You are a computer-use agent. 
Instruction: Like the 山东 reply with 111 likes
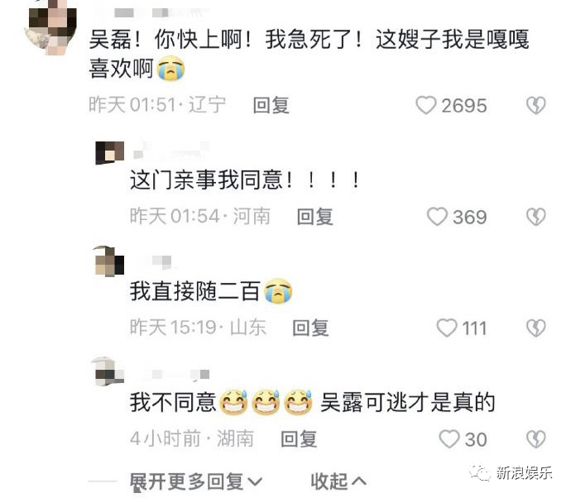pos(447,328)
